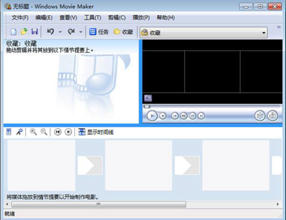Viewport: 286px width, 220px height.
Task: Close the Windows Movie Maker window
Action: [274, 7]
